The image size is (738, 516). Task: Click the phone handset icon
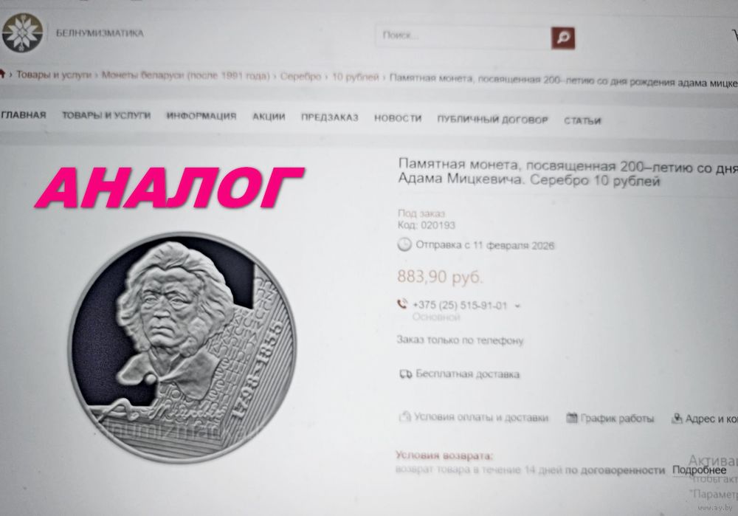[402, 303]
